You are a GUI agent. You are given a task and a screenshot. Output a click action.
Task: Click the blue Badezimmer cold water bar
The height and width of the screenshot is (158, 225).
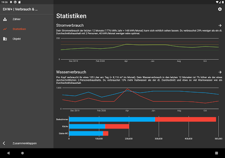[112, 119]
